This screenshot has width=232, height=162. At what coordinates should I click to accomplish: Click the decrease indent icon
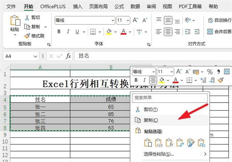(x=188, y=32)
